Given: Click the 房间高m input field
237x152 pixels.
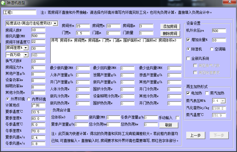Looking at the screenshot, I should pos(146,26).
